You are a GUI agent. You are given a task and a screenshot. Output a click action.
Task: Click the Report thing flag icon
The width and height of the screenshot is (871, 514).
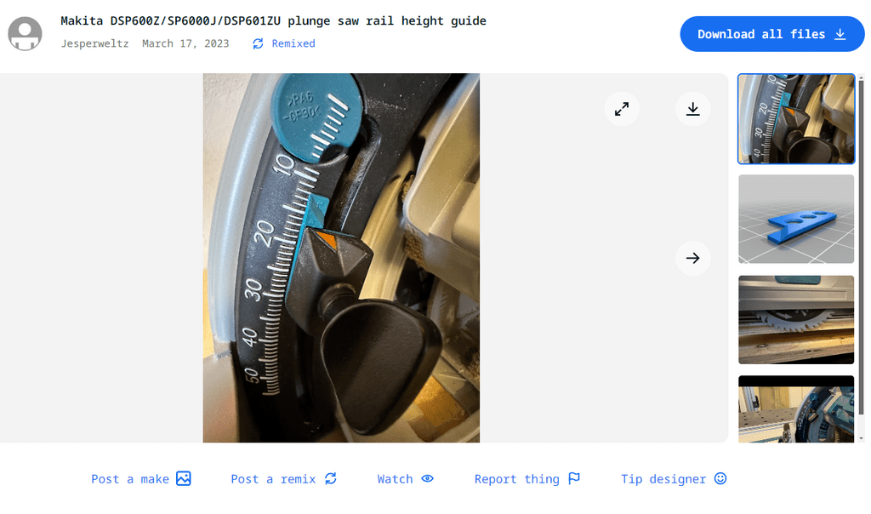[x=574, y=478]
